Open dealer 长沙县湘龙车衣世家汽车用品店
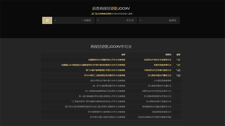 click(158, 60)
